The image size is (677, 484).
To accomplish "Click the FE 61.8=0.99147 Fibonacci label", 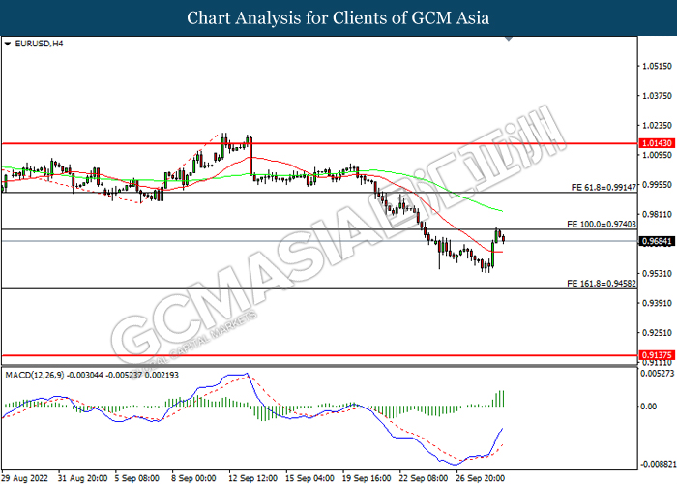I will (x=603, y=187).
